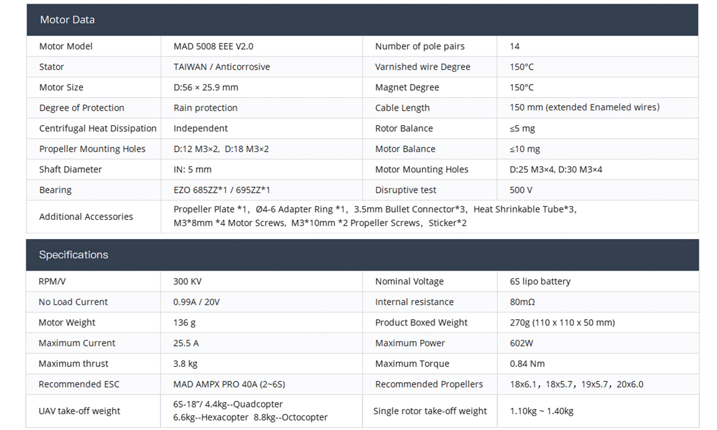Click the Rain protection value cell

click(205, 108)
